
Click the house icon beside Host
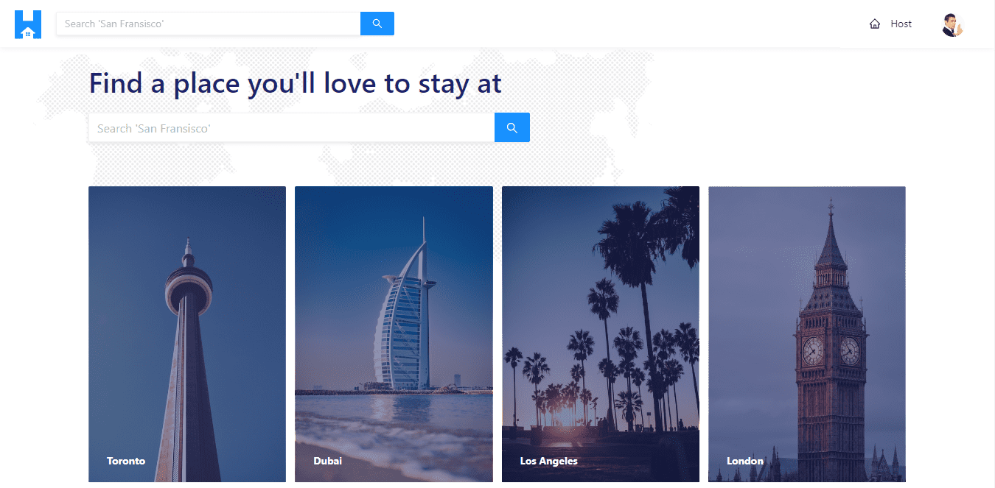point(875,24)
